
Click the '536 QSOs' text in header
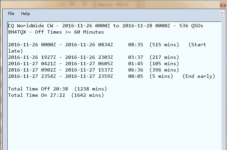point(191,26)
